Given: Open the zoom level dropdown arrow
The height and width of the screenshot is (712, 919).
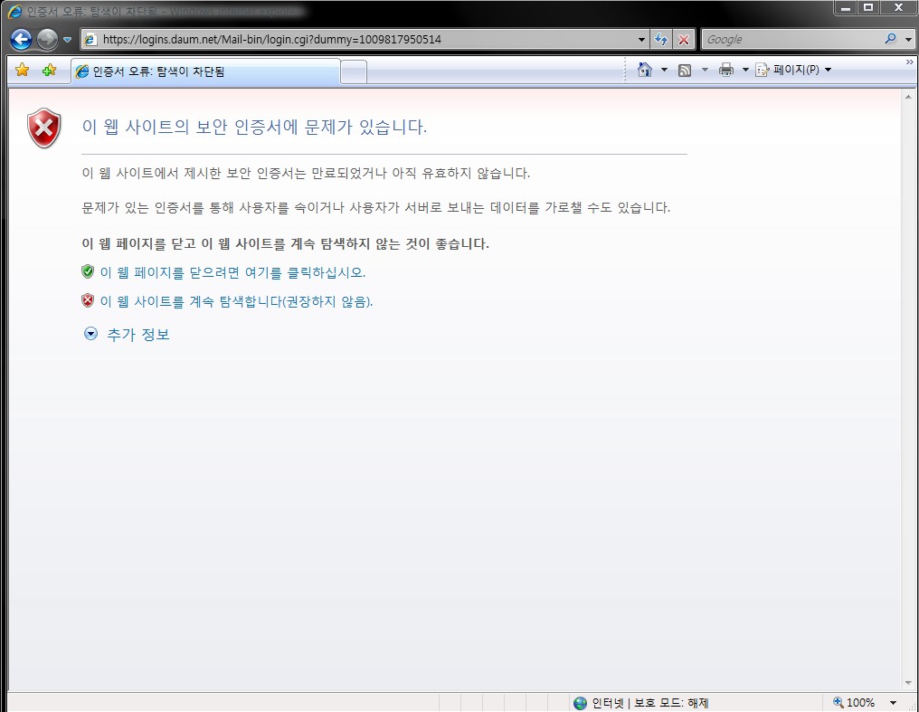Looking at the screenshot, I should pos(893,703).
